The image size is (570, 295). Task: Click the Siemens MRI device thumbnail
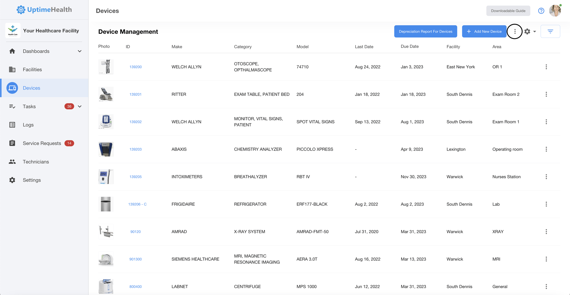point(106,259)
